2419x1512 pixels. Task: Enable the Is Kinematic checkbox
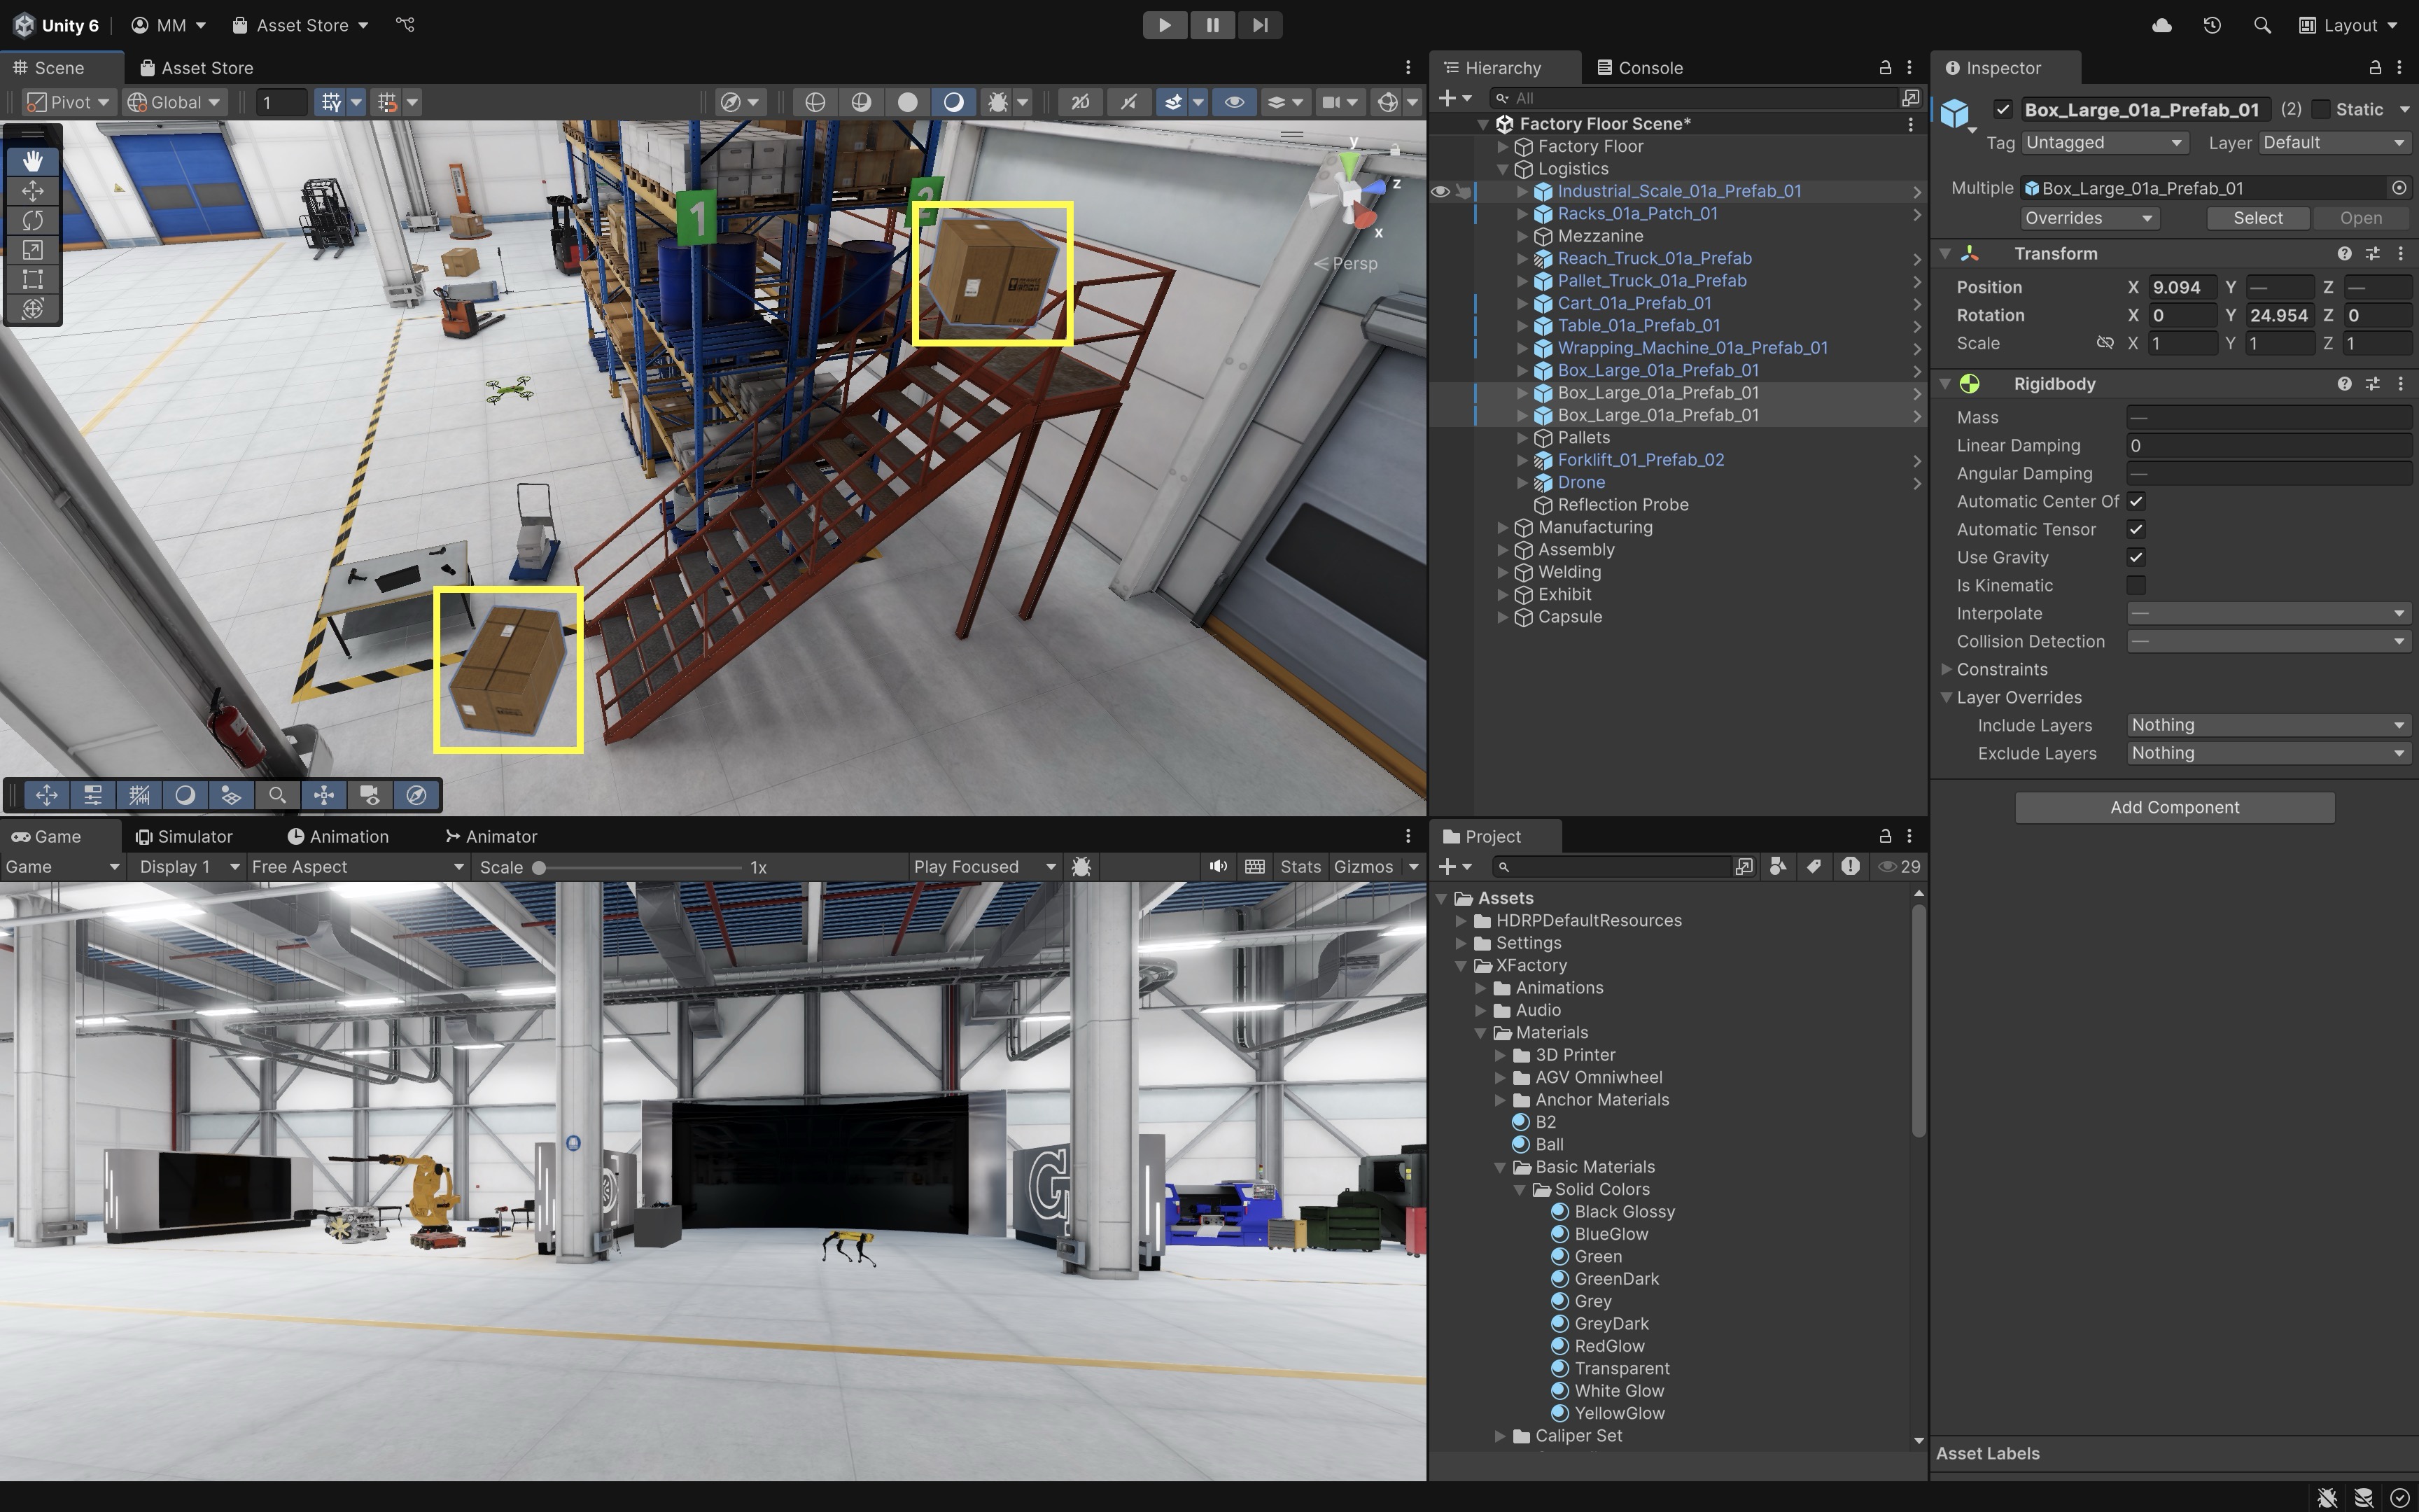2136,585
